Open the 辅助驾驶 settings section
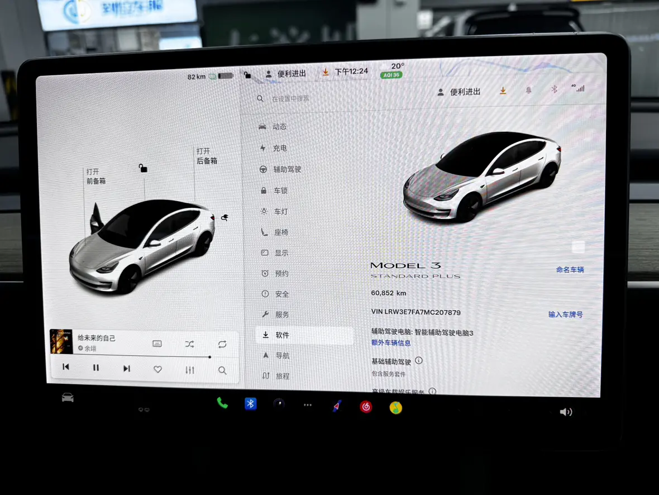 (286, 169)
